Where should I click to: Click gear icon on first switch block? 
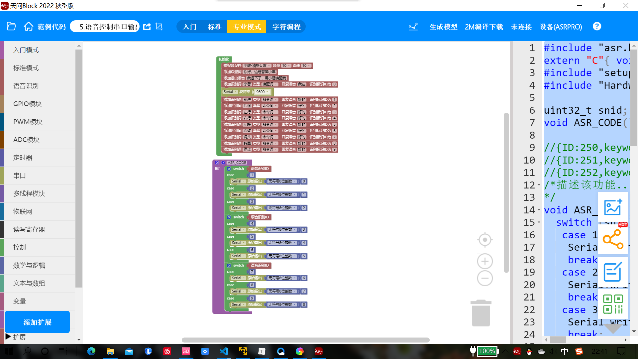pos(229,169)
